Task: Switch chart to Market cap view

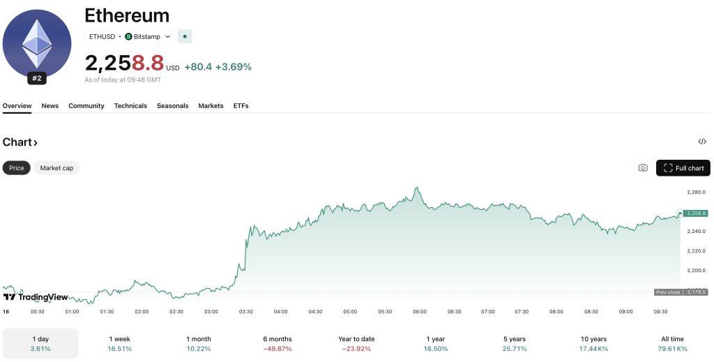Action: [56, 168]
